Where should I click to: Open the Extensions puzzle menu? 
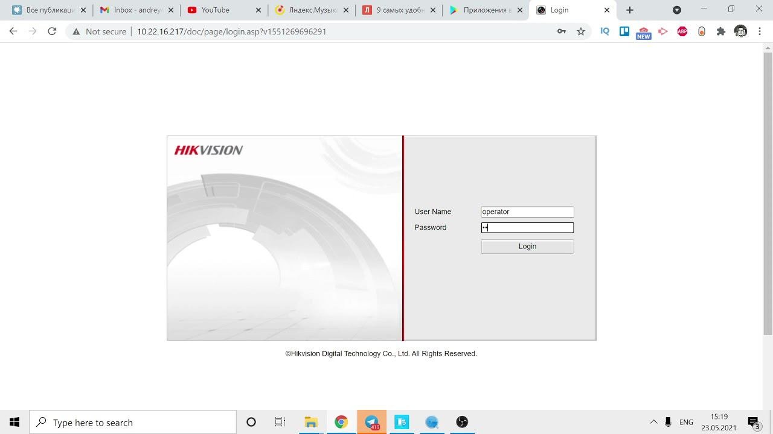click(x=721, y=31)
